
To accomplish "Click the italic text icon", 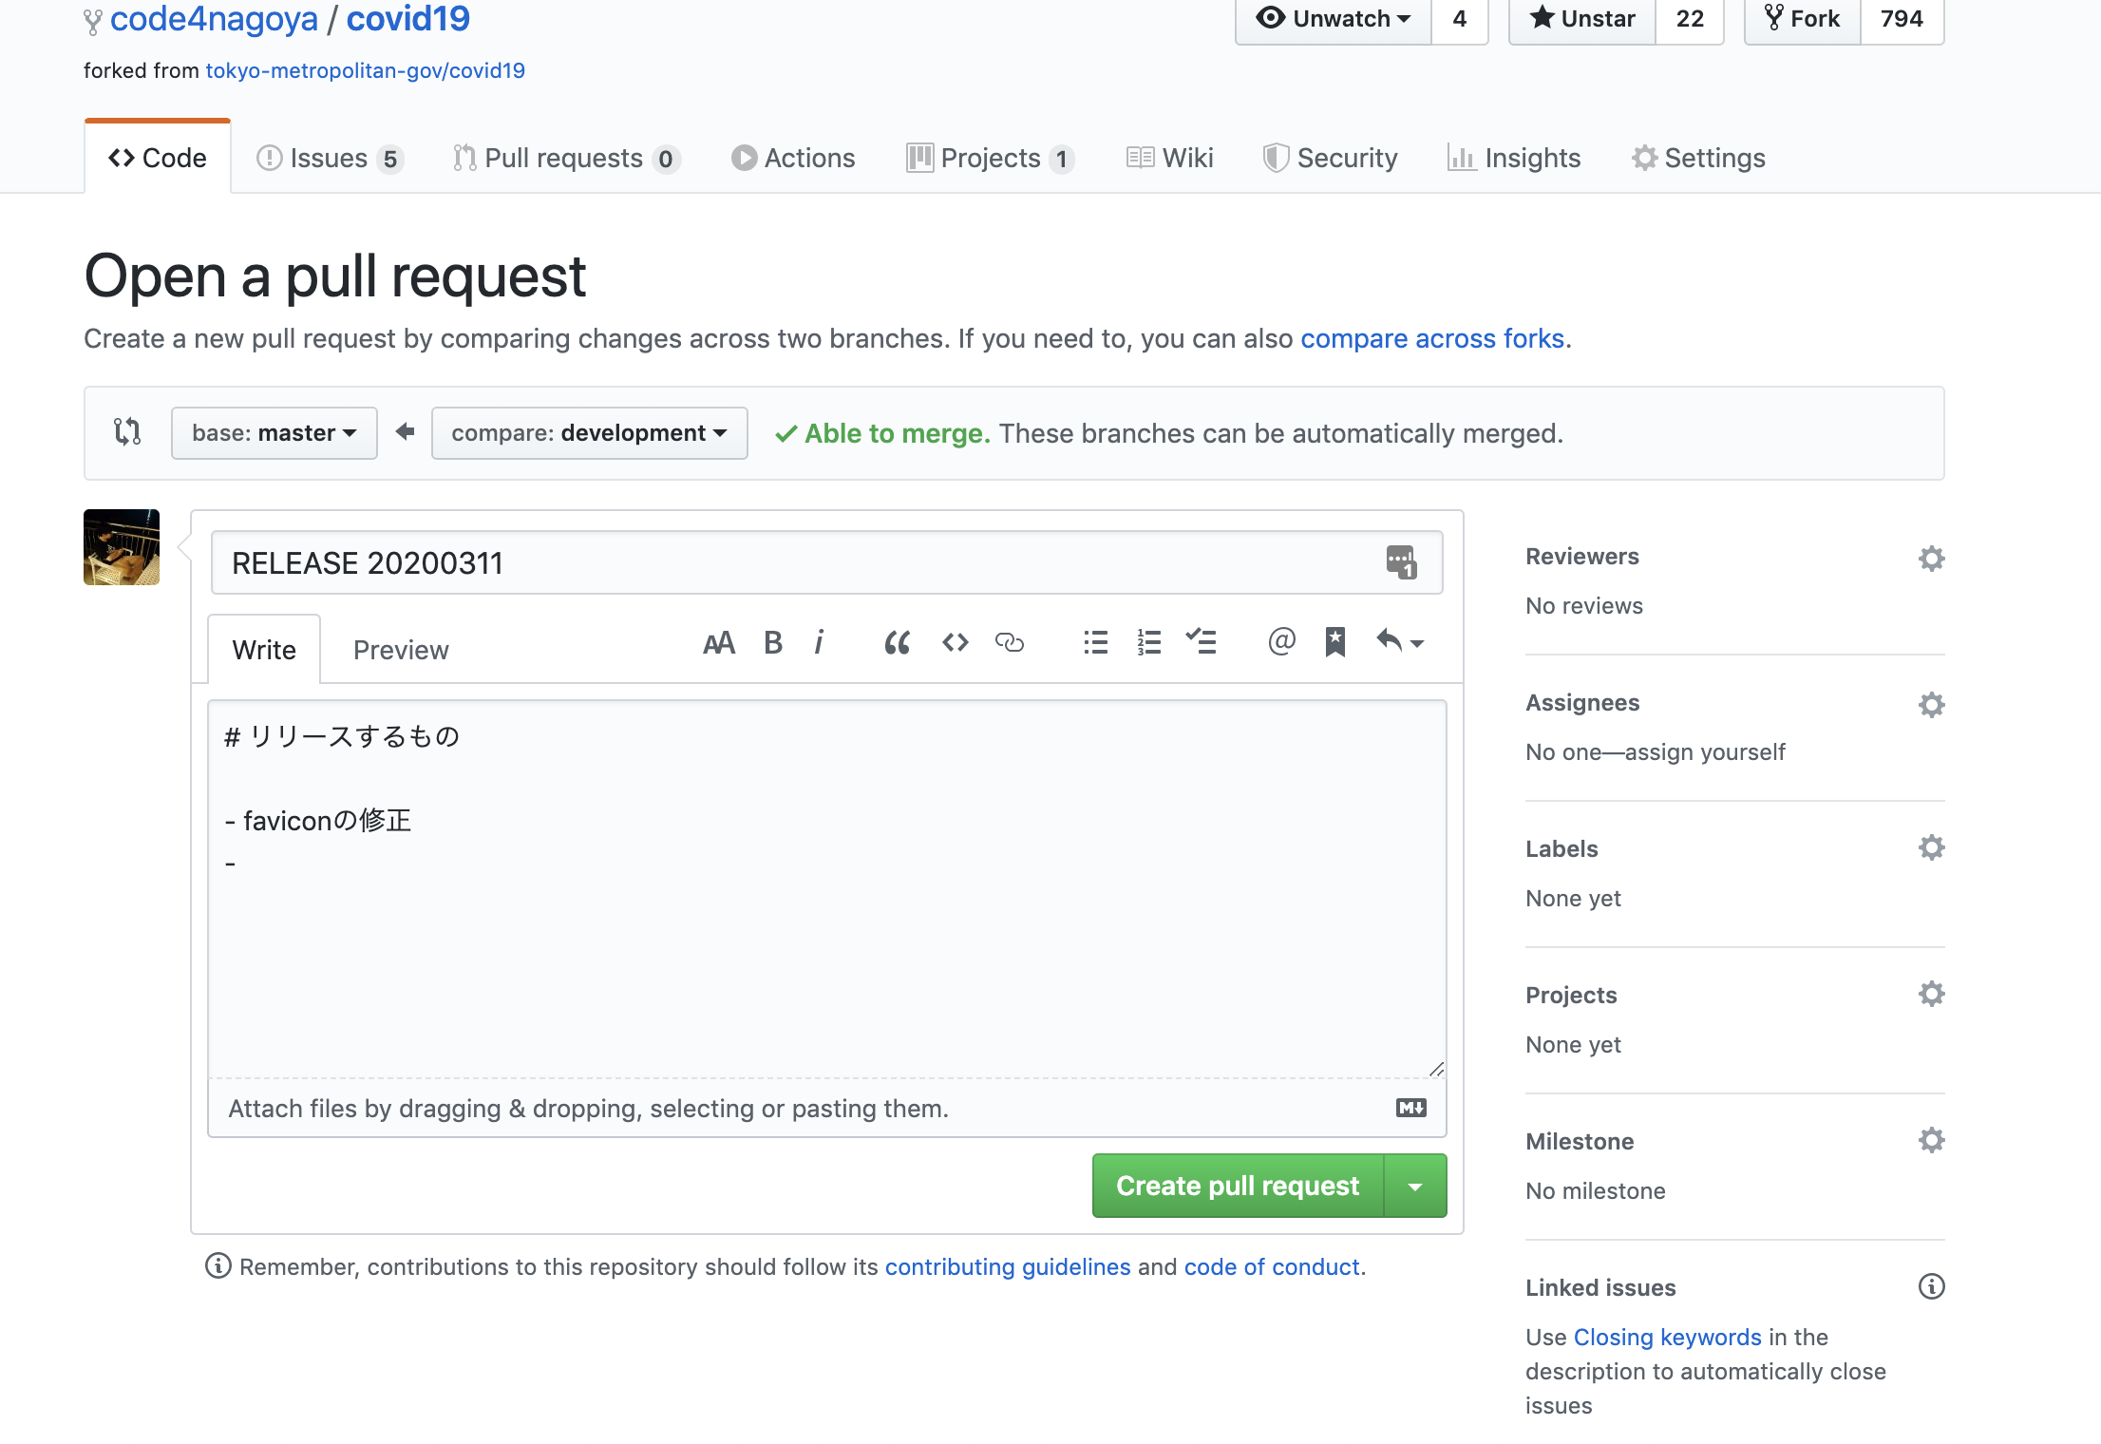I will (819, 643).
